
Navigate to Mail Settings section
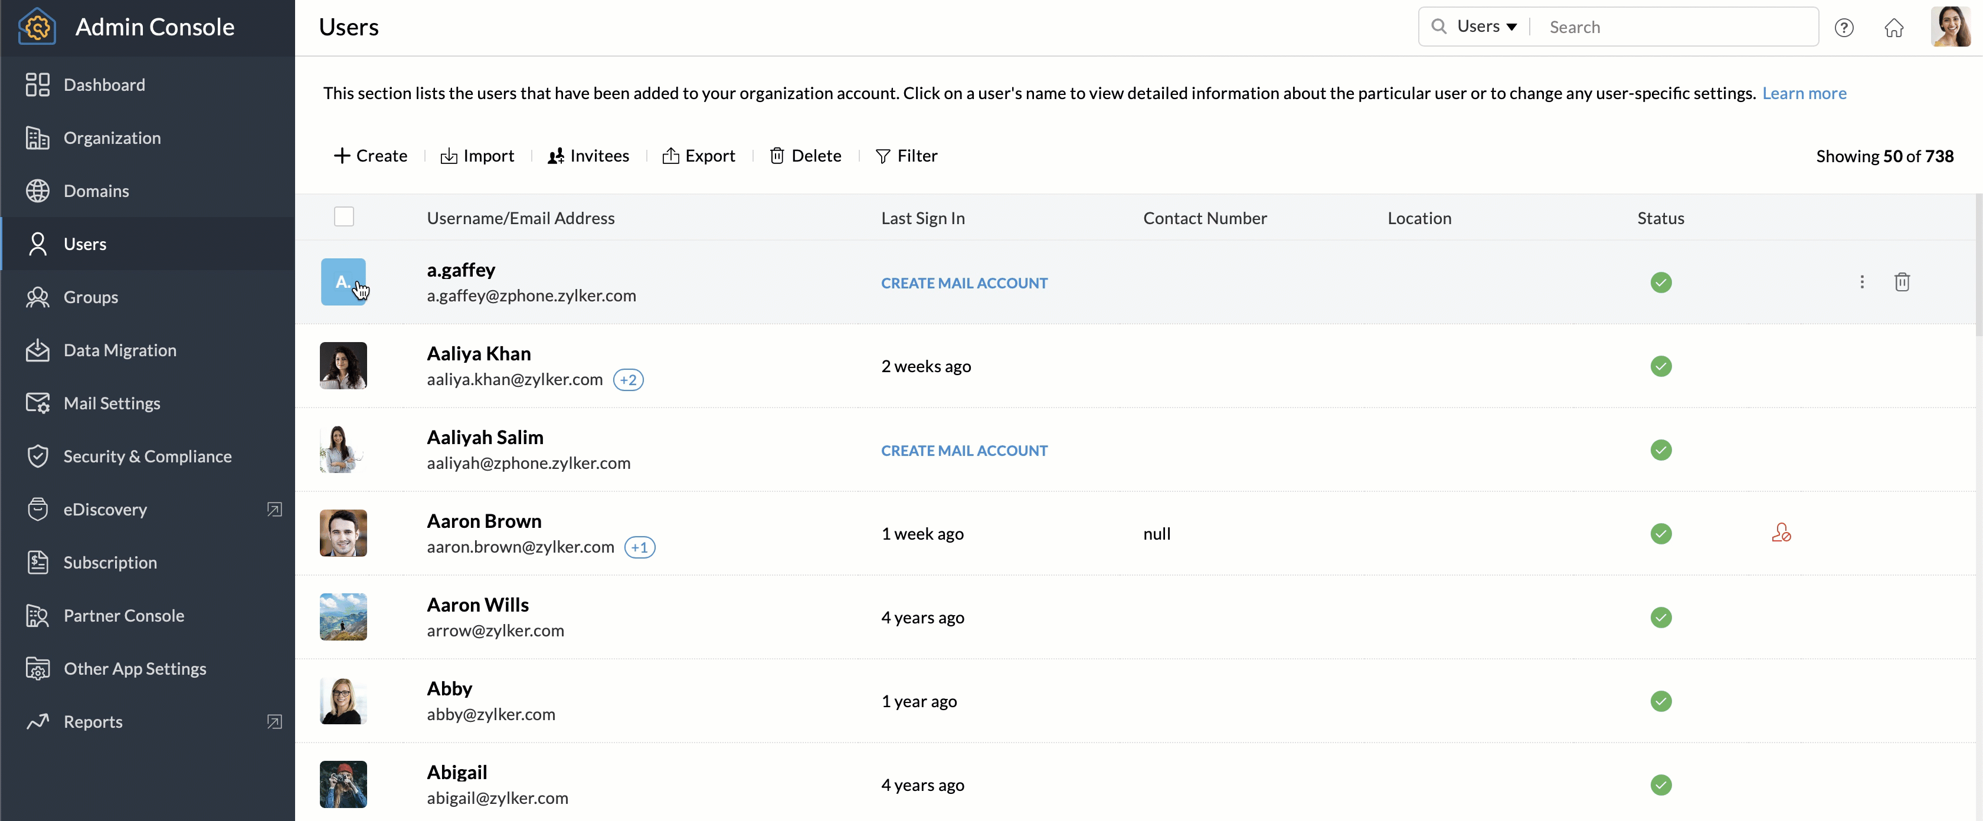click(112, 403)
